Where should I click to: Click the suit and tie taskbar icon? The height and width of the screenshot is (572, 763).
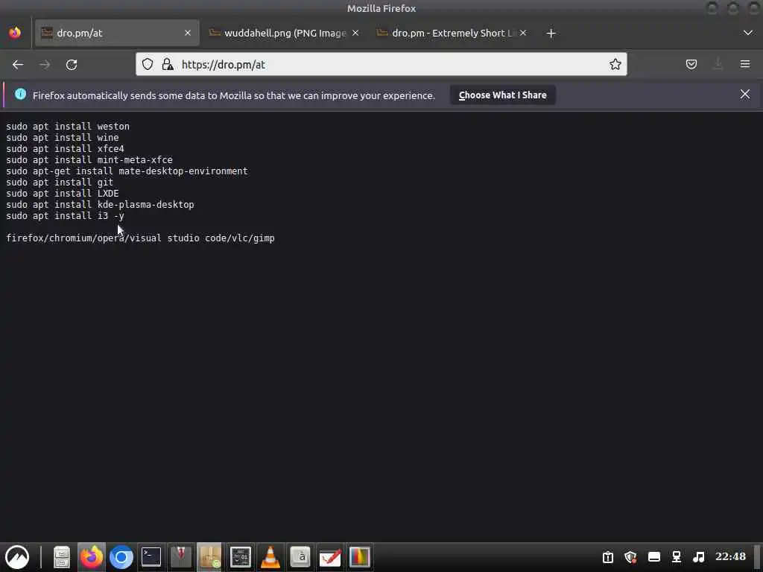[x=180, y=557]
